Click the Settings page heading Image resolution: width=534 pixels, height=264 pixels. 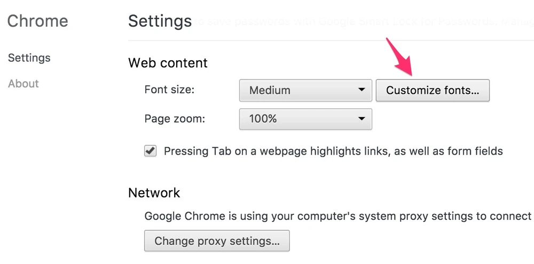(160, 21)
